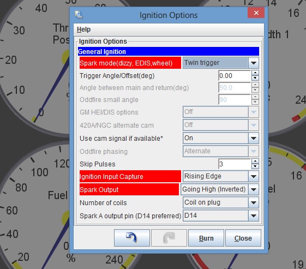Increment Skip Pulses with up arrow
306x269 pixels.
255,161
